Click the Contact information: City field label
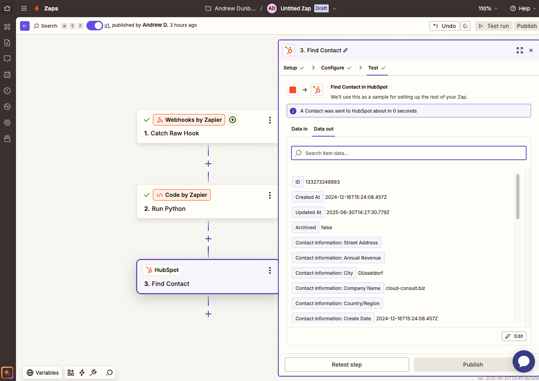539x381 pixels. (324, 273)
